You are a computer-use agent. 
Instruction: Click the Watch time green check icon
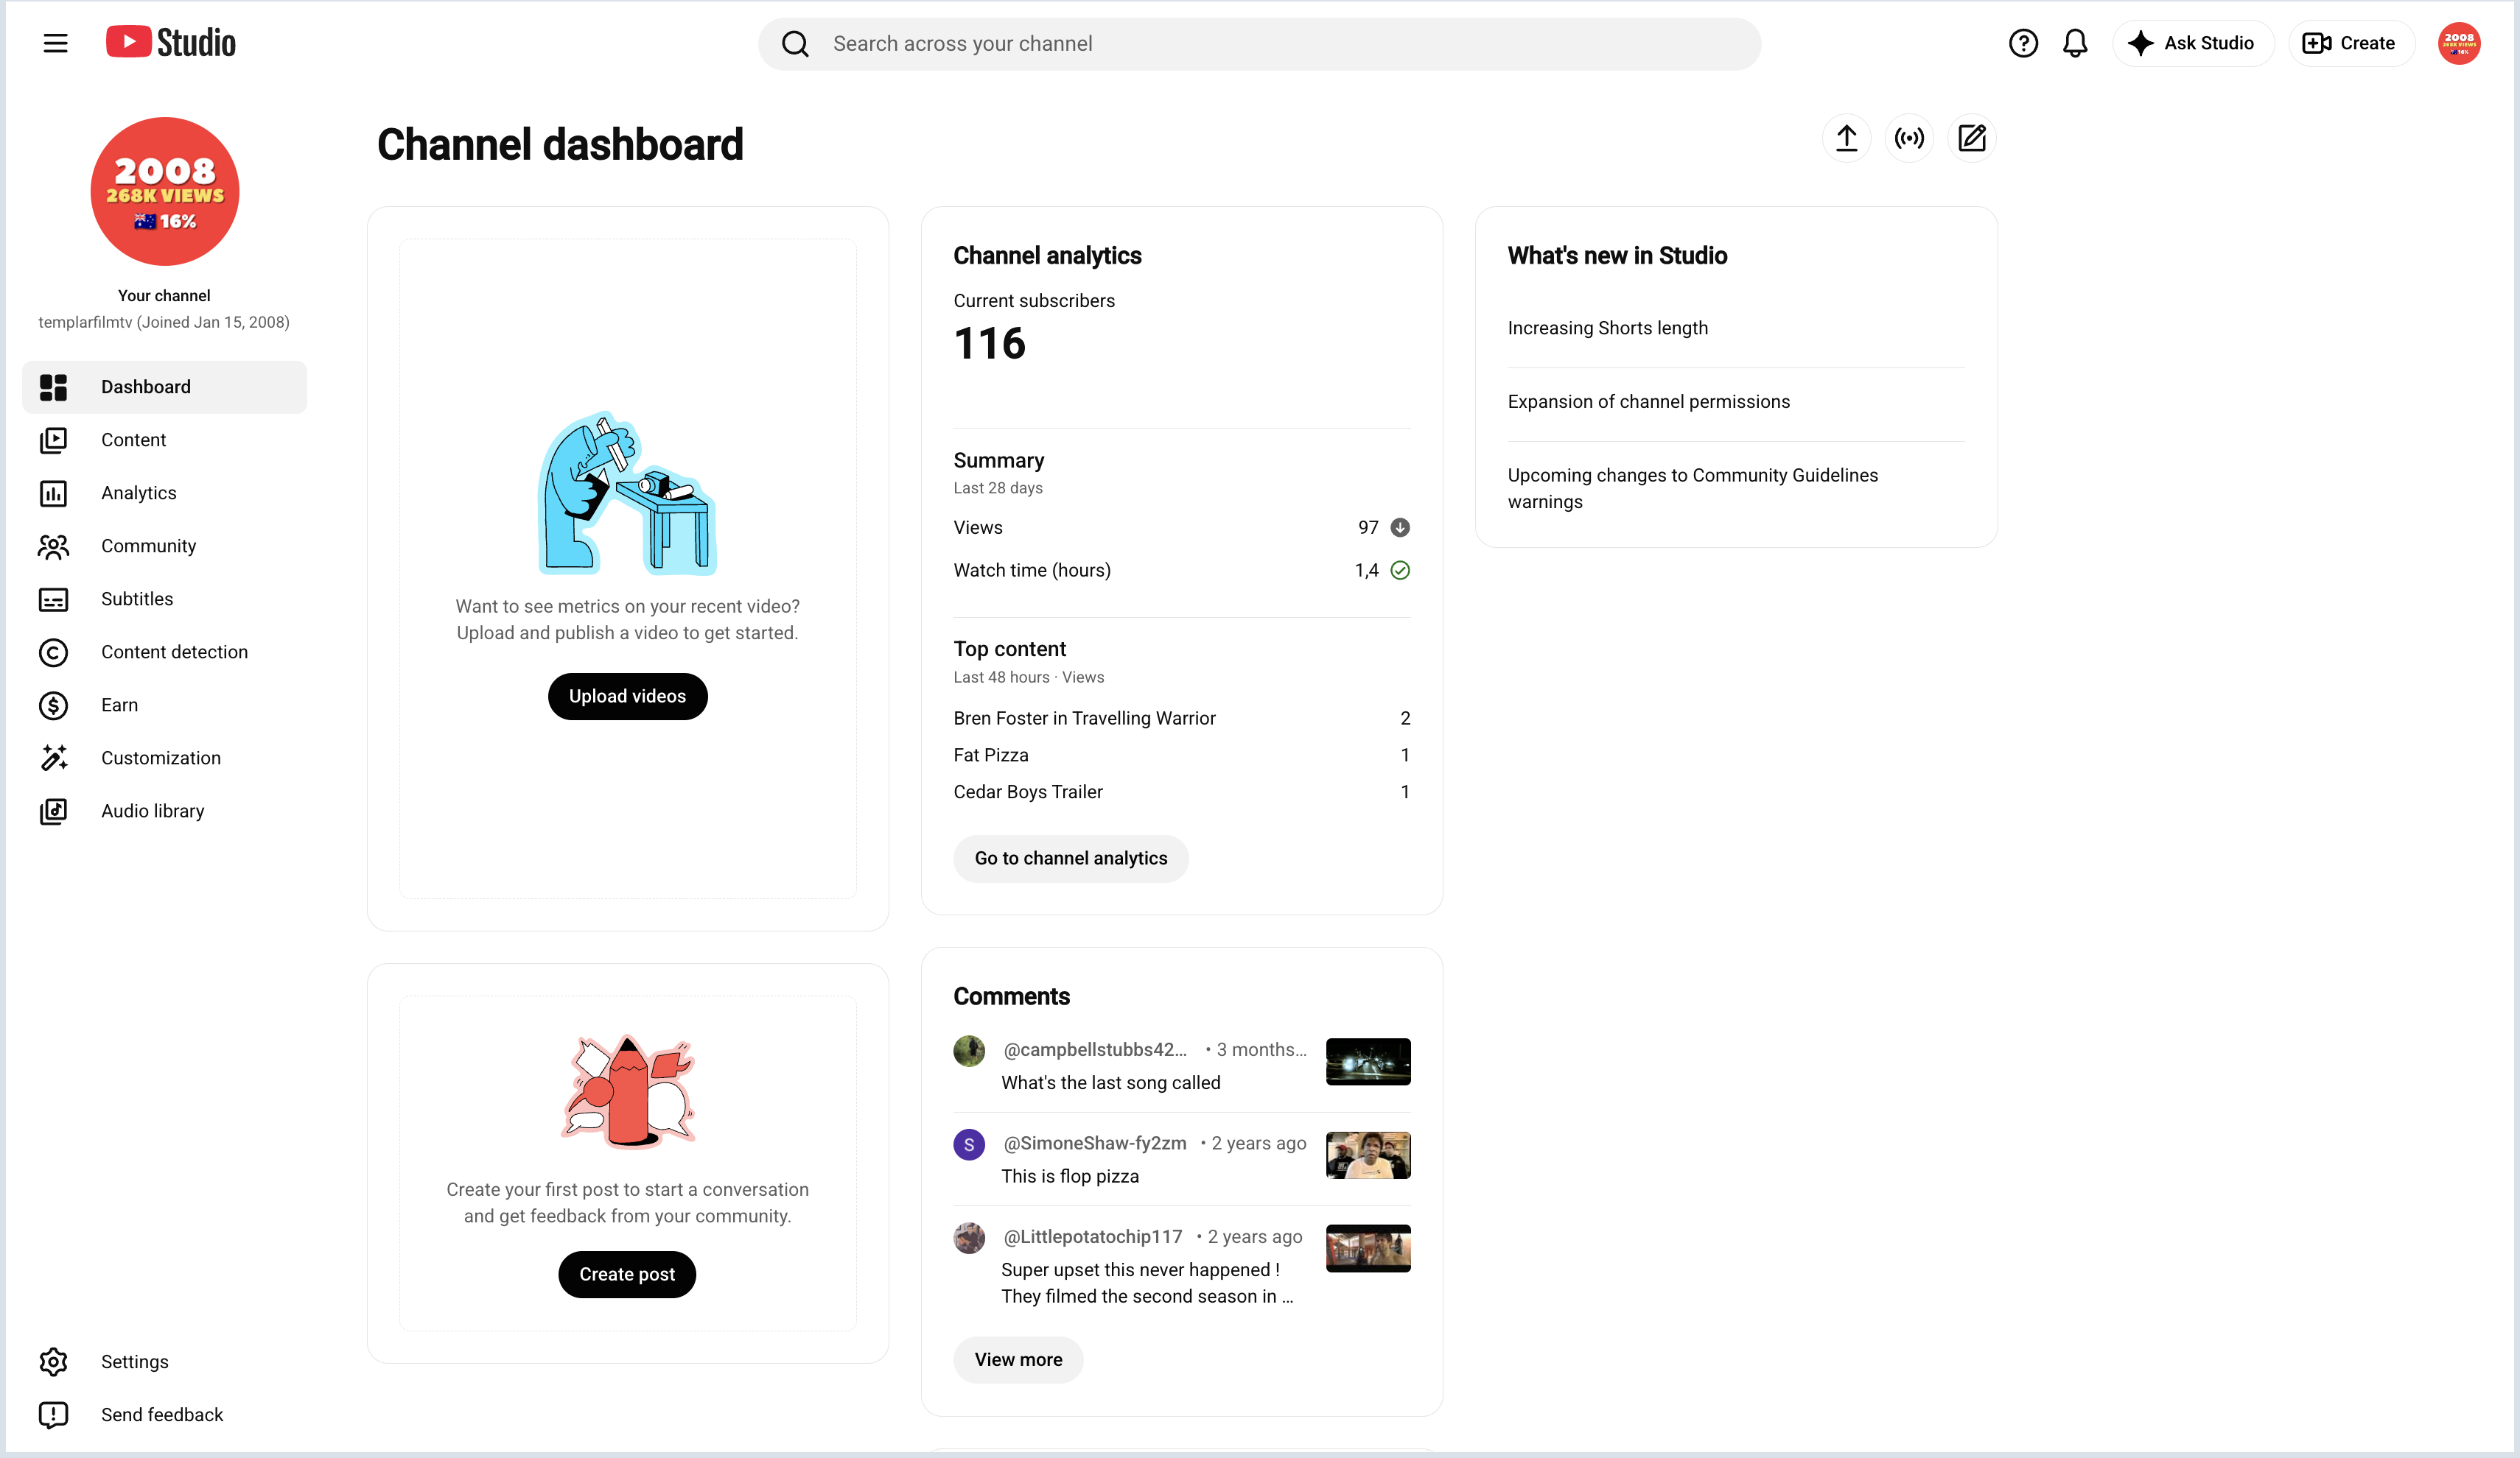(x=1400, y=571)
